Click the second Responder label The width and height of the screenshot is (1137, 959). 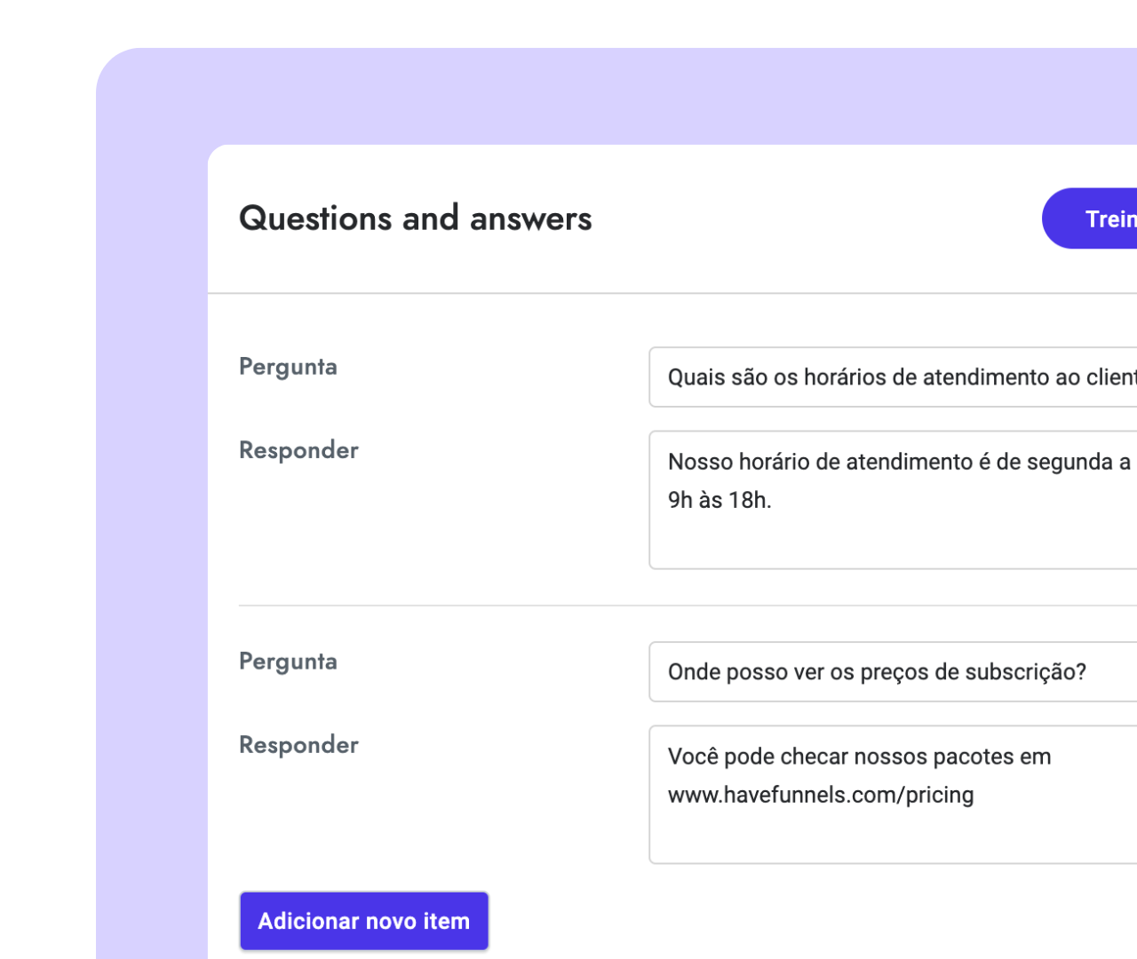click(x=298, y=744)
